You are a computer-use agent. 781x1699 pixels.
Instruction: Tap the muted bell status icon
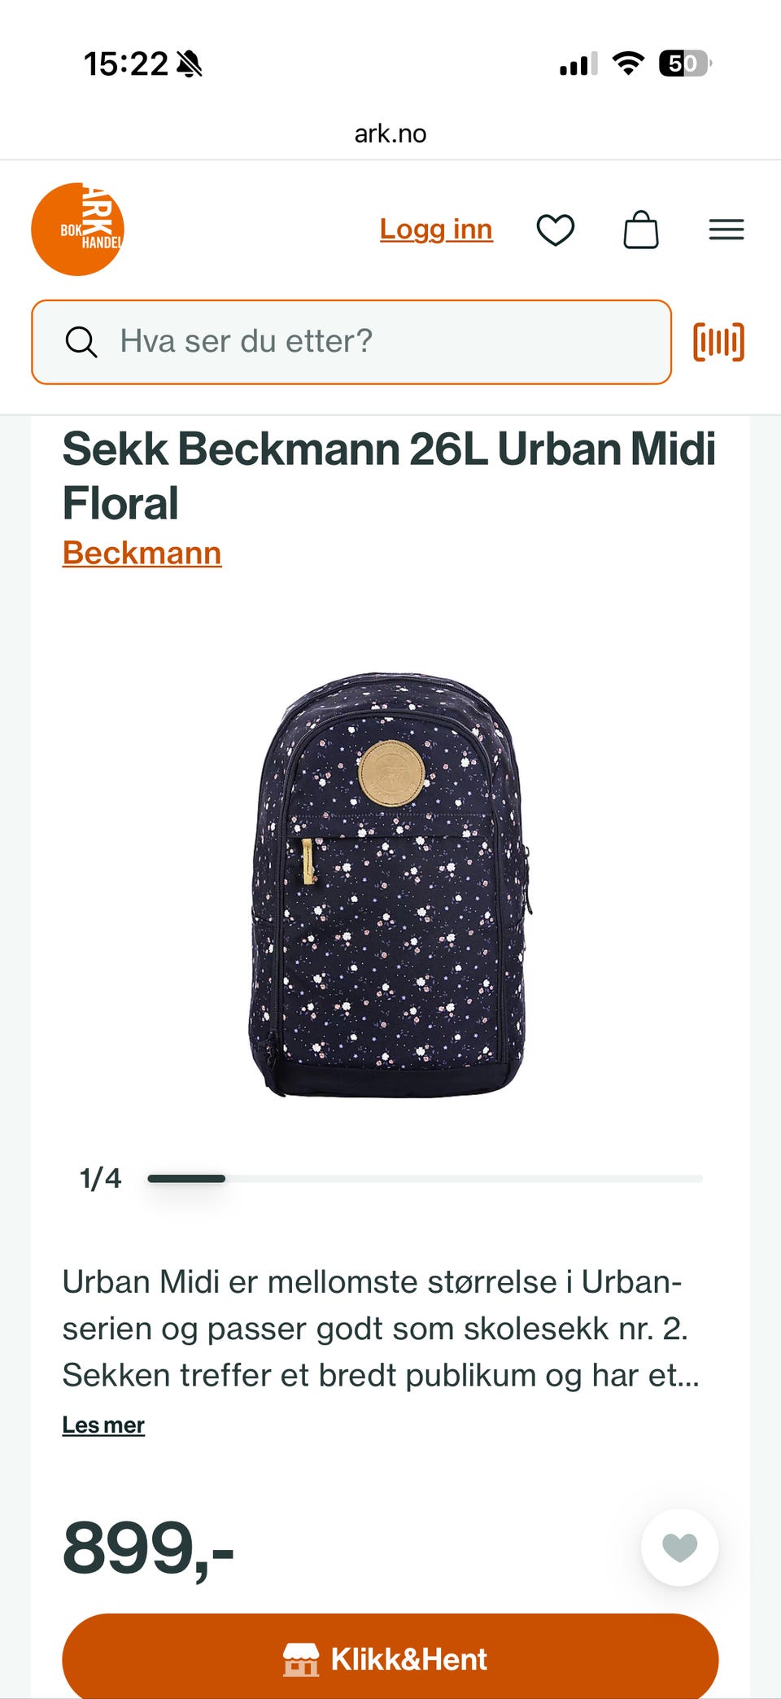point(190,63)
